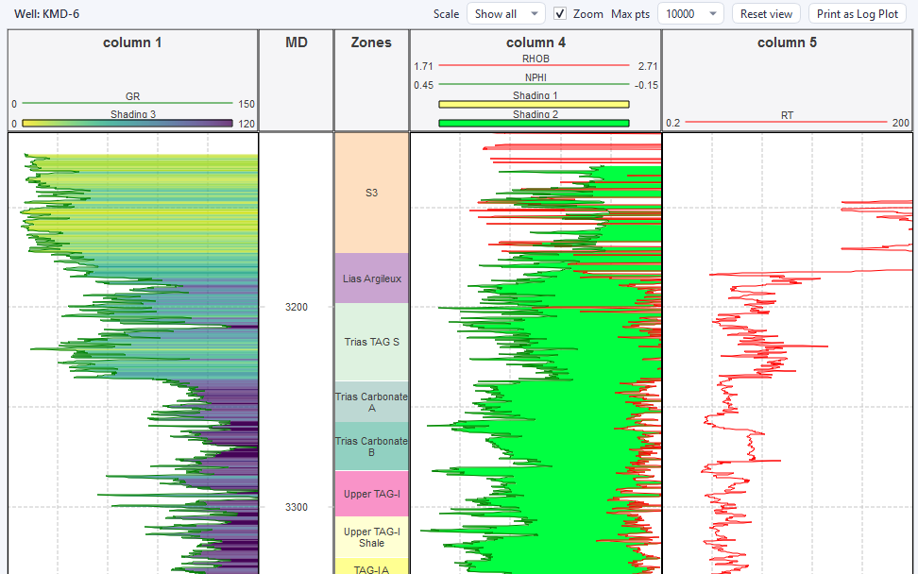Click the Well: KMD-6 title
The image size is (918, 574).
[x=47, y=13]
